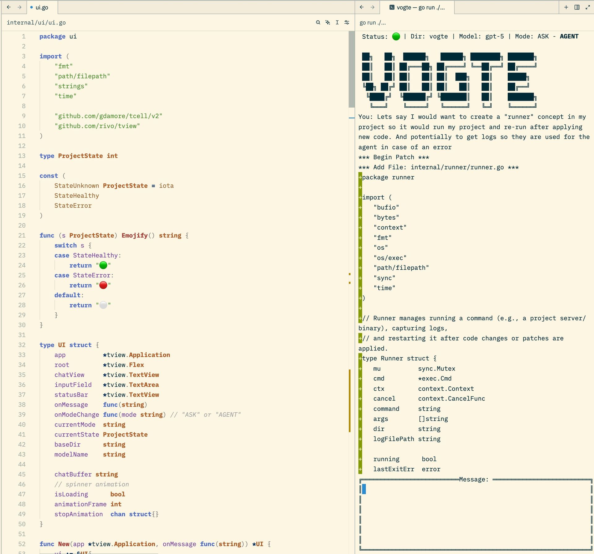Image resolution: width=594 pixels, height=554 pixels.
Task: Click line number 21 beside func Emojify
Action: [22, 235]
